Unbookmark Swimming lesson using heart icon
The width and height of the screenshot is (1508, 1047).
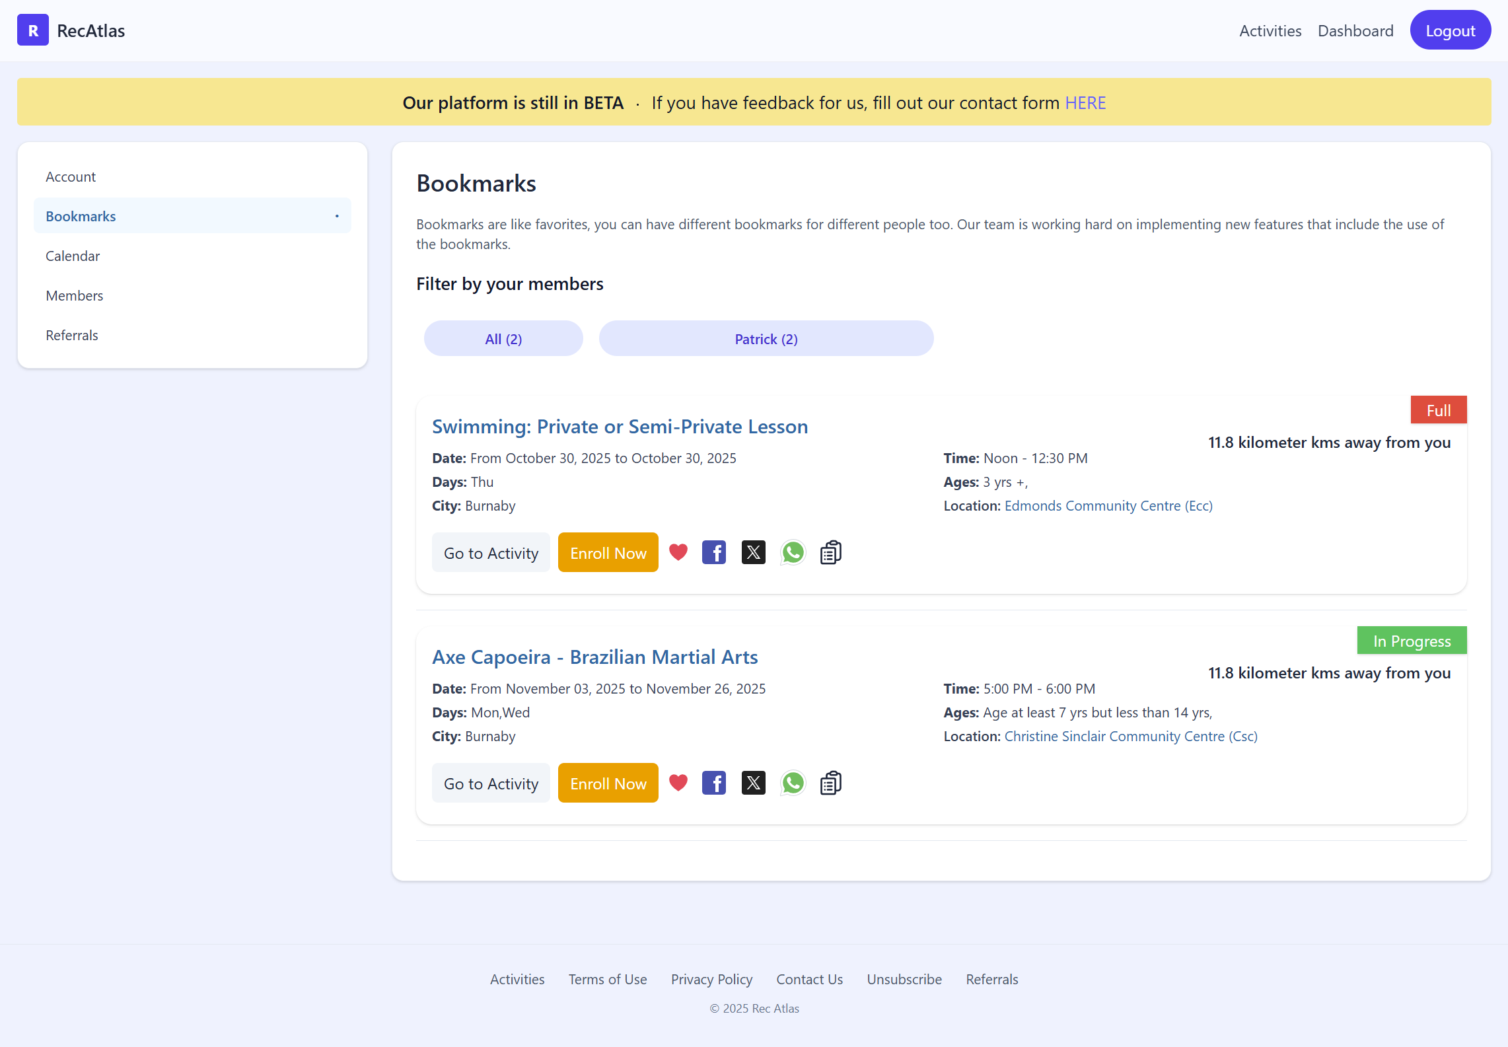coord(678,552)
